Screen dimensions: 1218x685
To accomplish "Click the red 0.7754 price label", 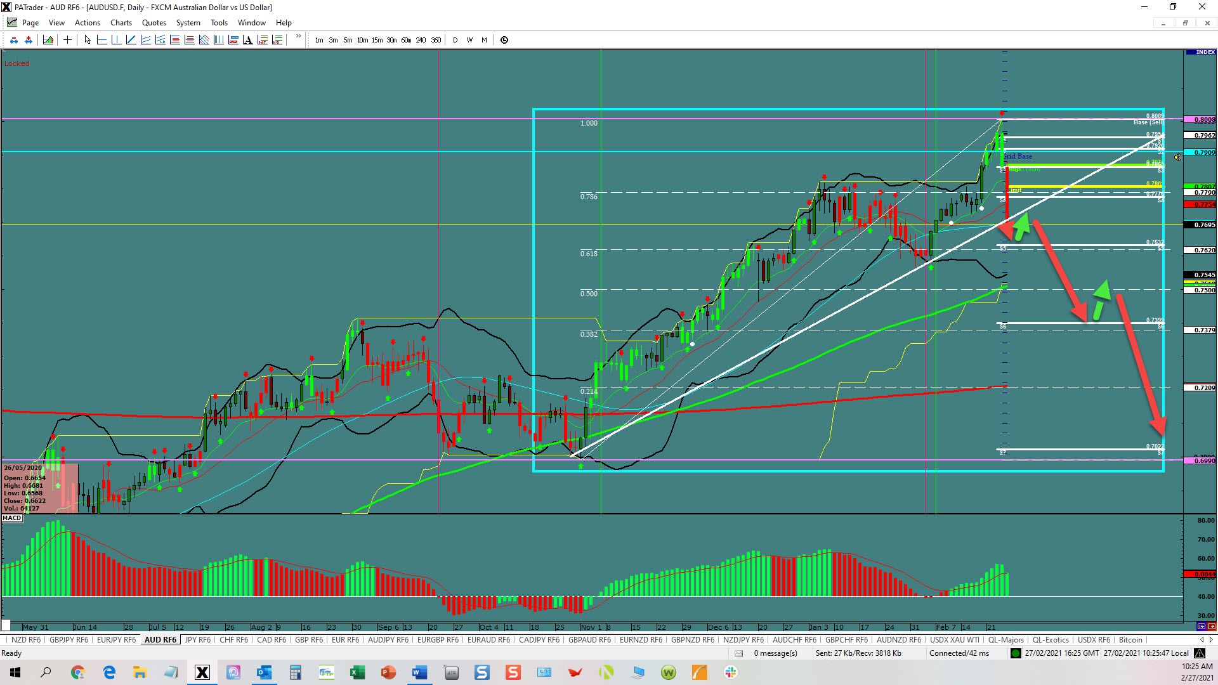I will (1200, 204).
